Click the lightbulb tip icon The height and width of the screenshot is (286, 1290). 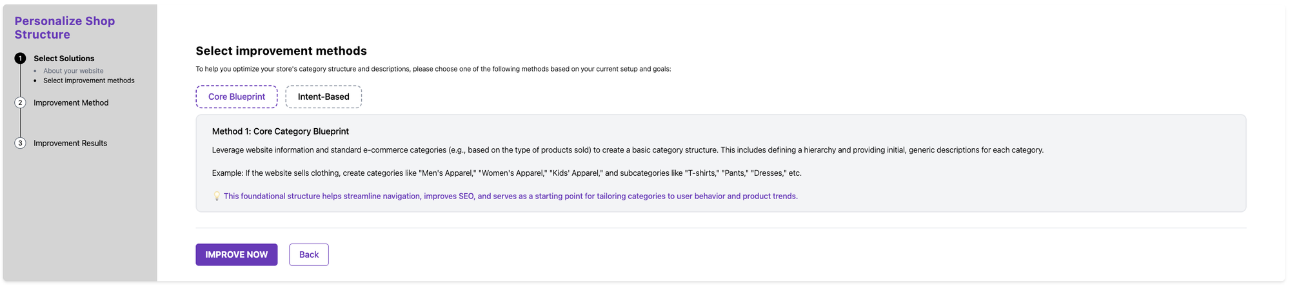(217, 196)
